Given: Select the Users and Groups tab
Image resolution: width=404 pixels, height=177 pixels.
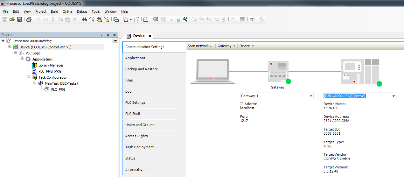Looking at the screenshot, I should (x=140, y=125).
